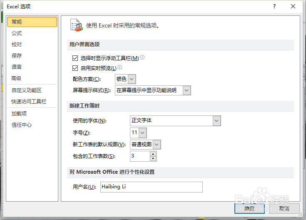Click the 用户界面选项 section heading

pos(85,45)
